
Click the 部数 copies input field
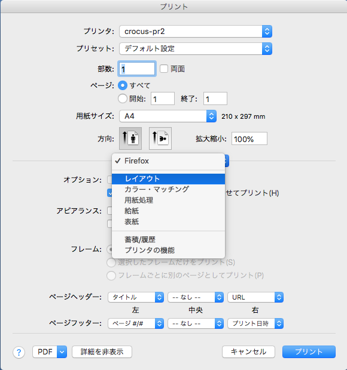click(137, 69)
